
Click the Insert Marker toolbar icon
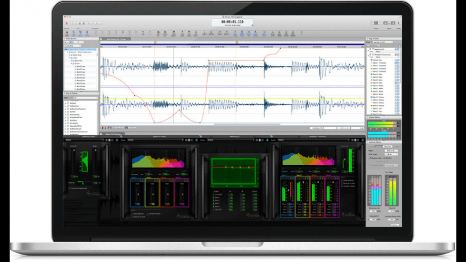182,33
